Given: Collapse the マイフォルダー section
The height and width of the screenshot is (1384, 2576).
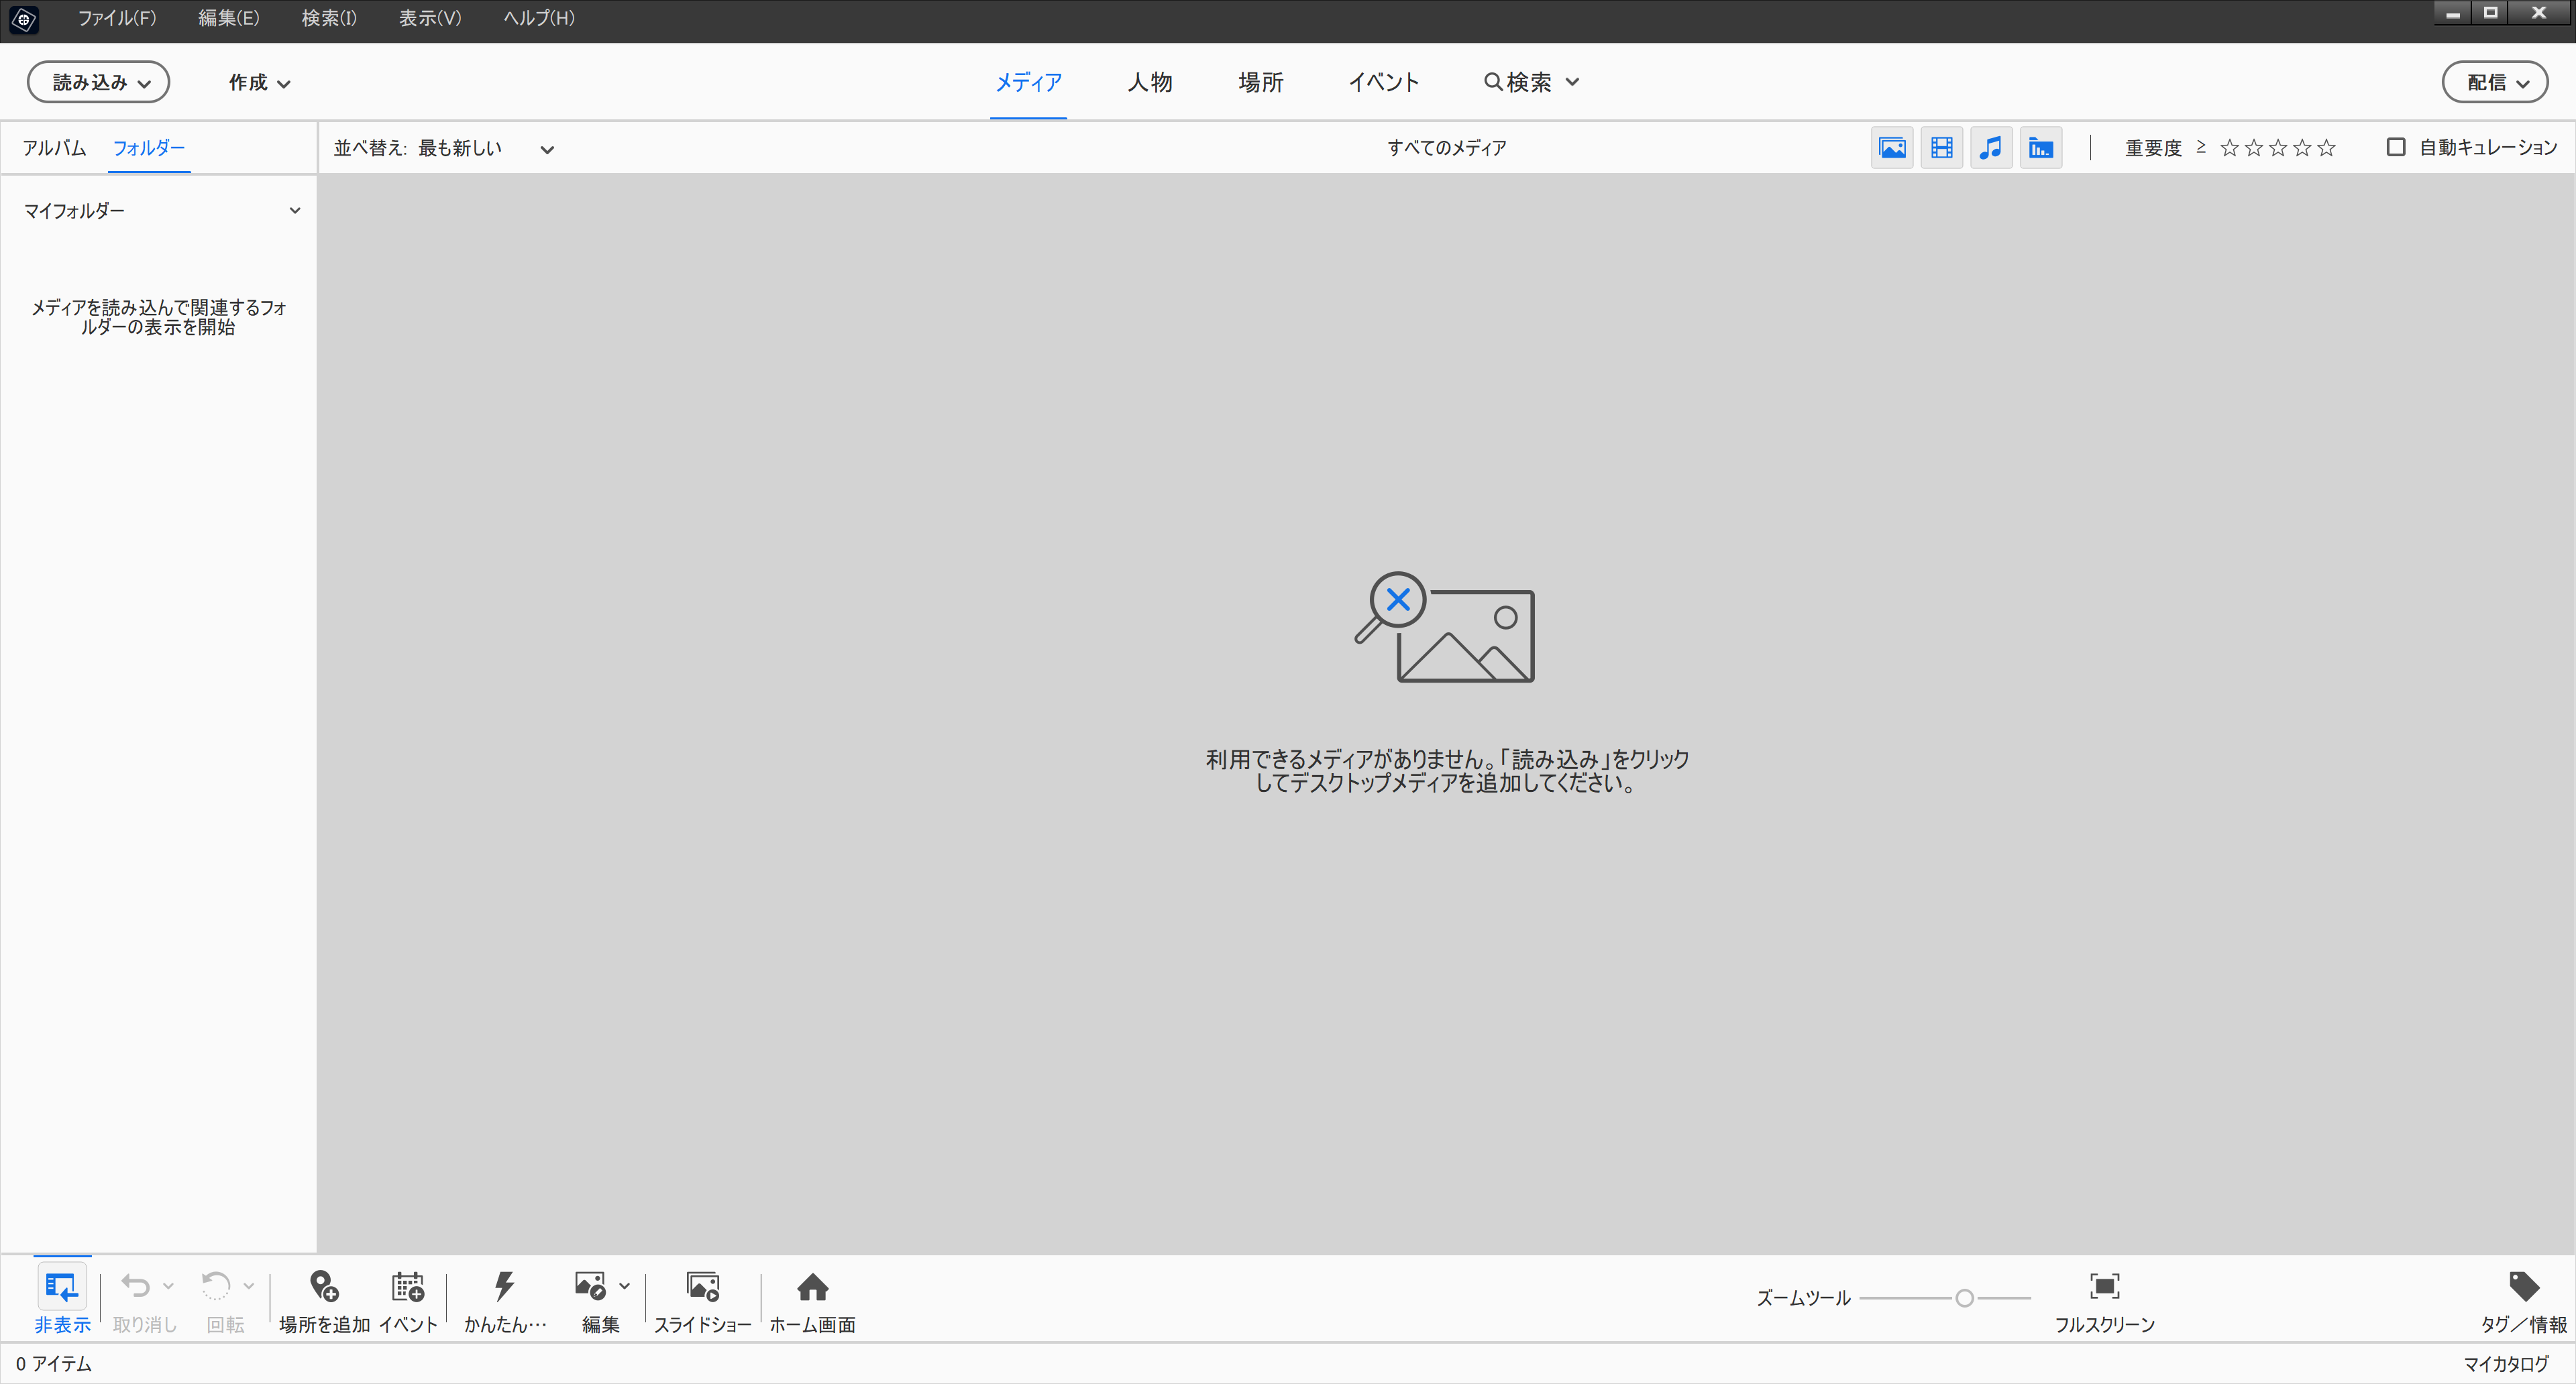Looking at the screenshot, I should click(294, 211).
